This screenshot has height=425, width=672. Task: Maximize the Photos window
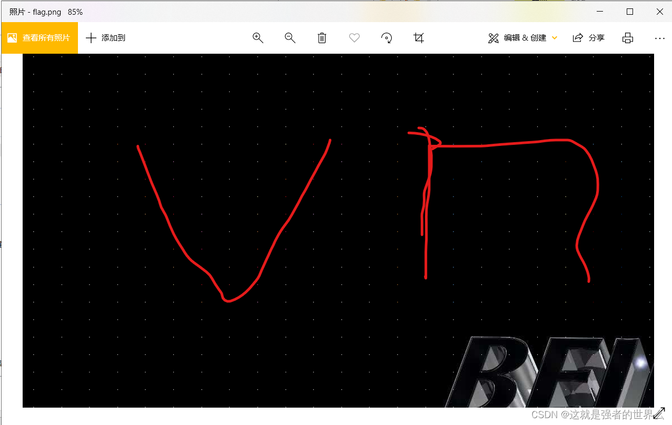point(630,12)
